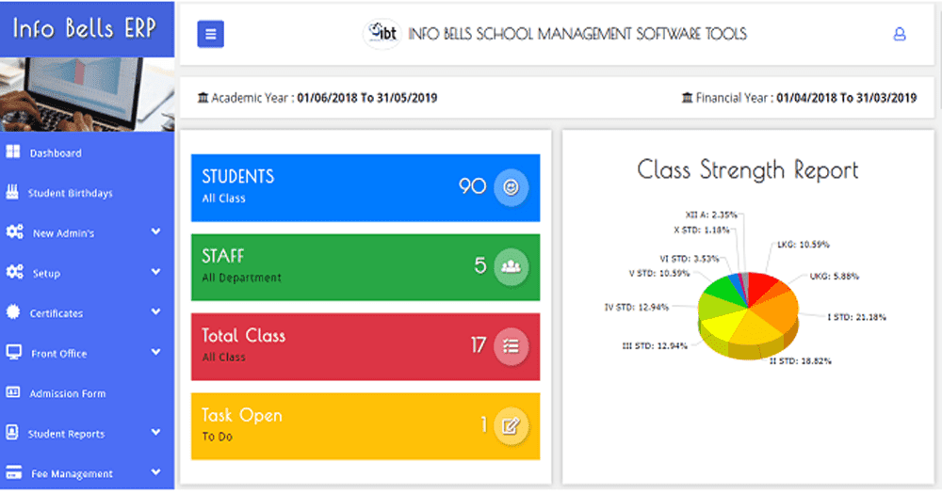This screenshot has height=494, width=942.
Task: Click the laptop banner image in sidebar
Action: click(x=87, y=94)
